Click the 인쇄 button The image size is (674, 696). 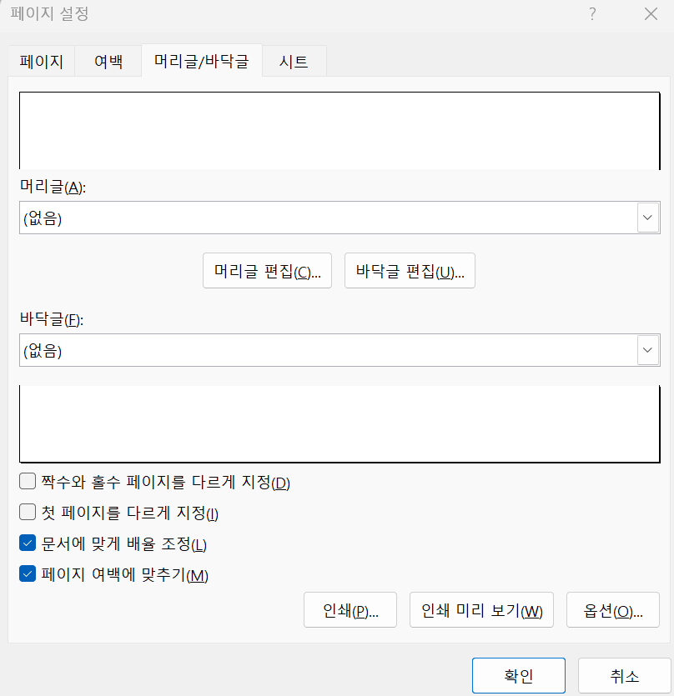coord(350,609)
